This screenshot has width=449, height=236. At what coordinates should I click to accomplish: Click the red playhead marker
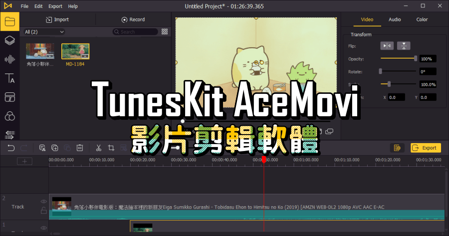click(264, 159)
